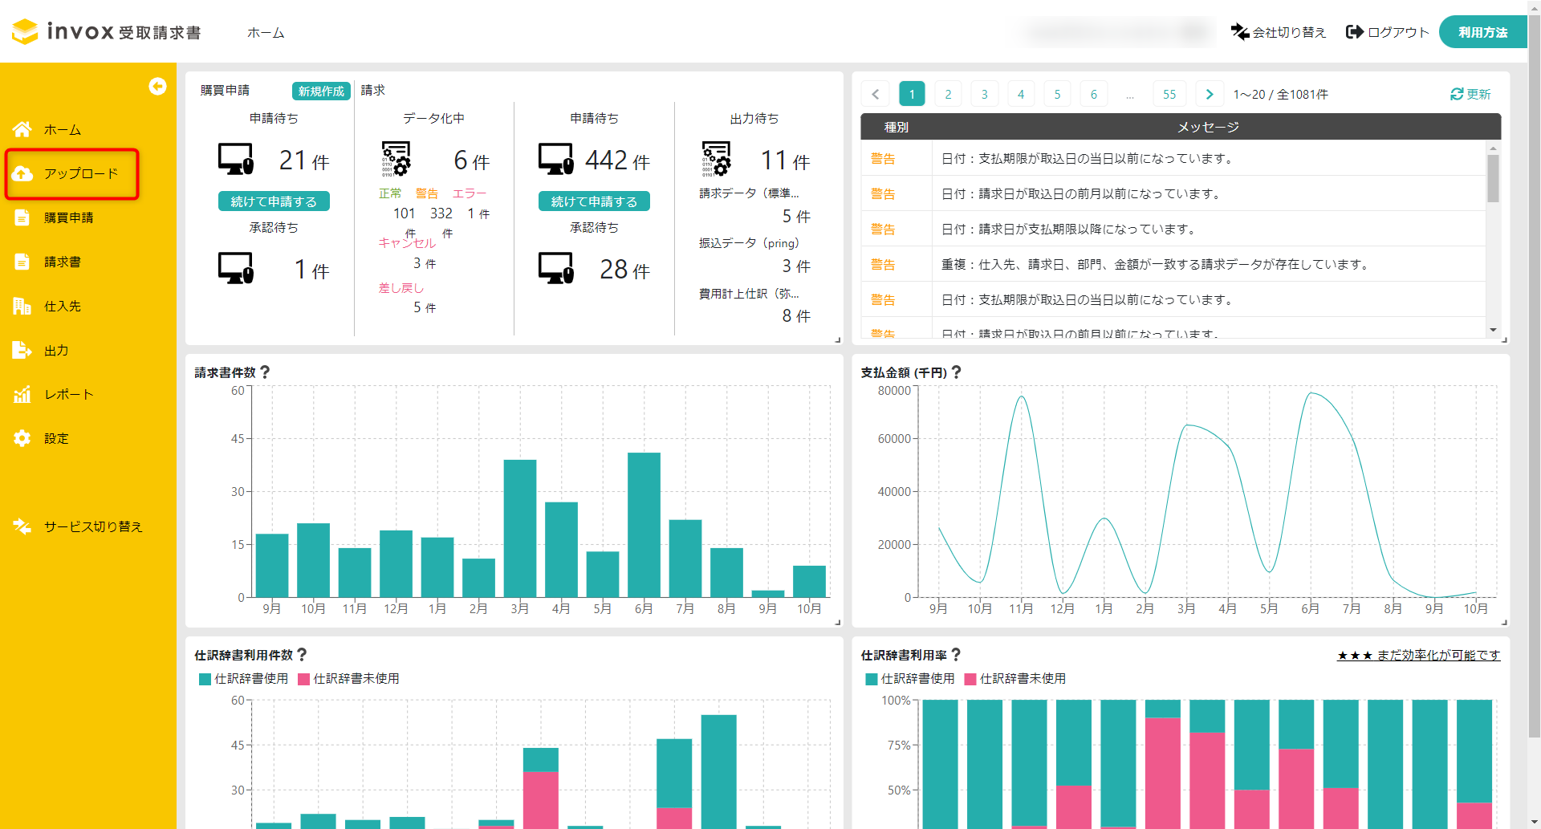Go to next page with right chevron

click(x=1210, y=94)
